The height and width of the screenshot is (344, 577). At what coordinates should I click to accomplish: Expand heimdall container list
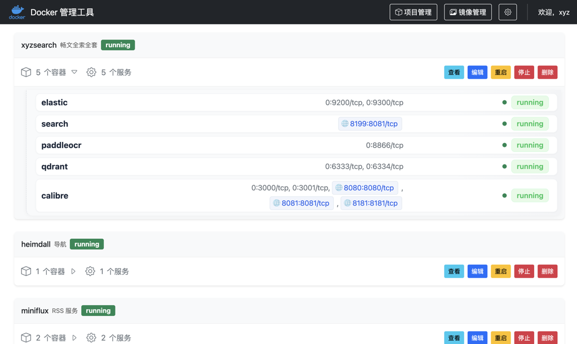pyautogui.click(x=73, y=271)
